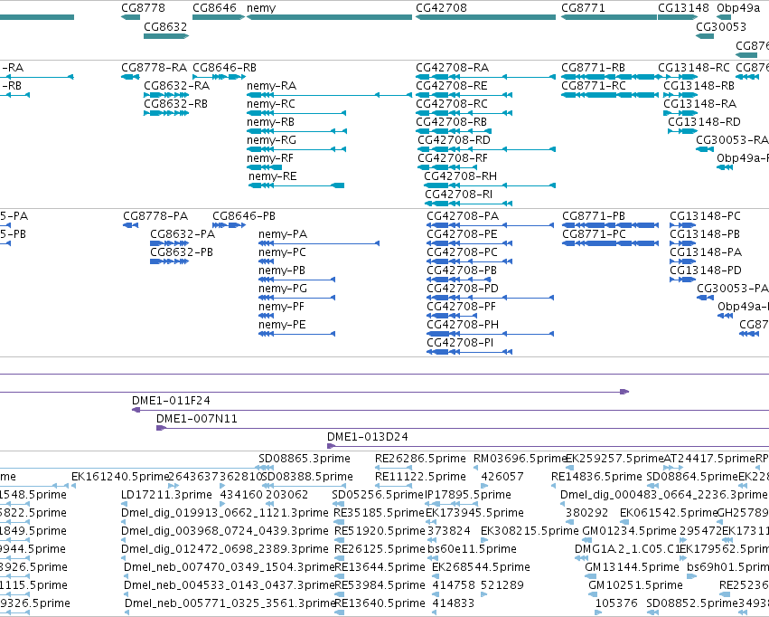
Task: Click transcript nemy-RB
Action: coord(296,131)
